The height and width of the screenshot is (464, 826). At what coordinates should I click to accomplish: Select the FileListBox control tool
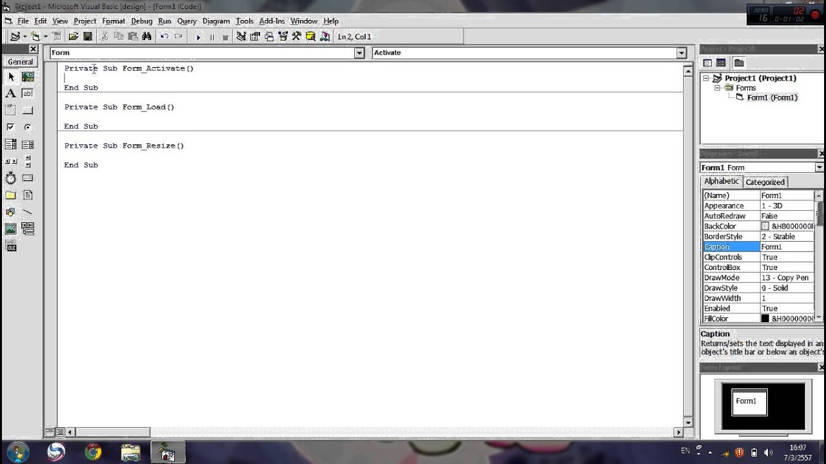coord(28,195)
